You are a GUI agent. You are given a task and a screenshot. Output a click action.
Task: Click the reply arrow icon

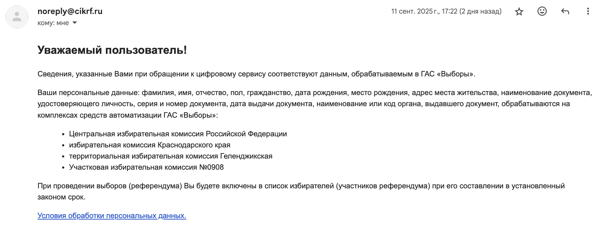565,11
